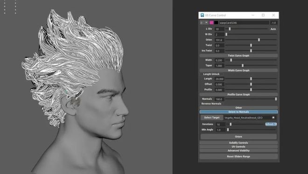Image resolution: width=308 pixels, height=174 pixels.
Task: Click Reset Sliders Range button
Action: 238,157
